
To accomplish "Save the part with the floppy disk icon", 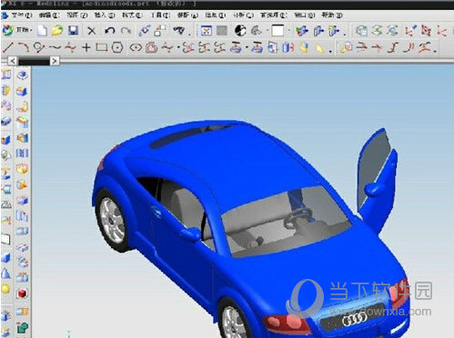I will (x=74, y=30).
